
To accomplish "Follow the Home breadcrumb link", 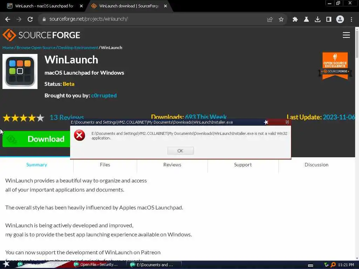I will click(x=8, y=48).
